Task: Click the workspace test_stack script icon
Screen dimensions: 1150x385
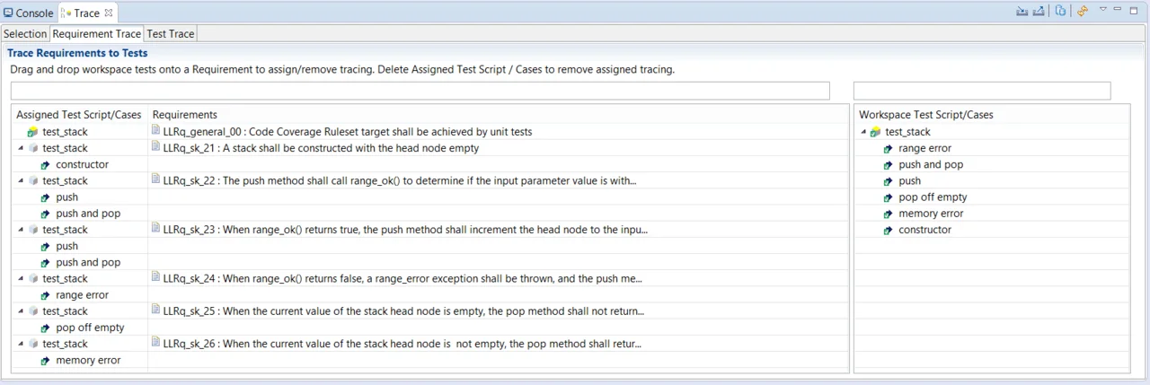Action: click(x=876, y=132)
